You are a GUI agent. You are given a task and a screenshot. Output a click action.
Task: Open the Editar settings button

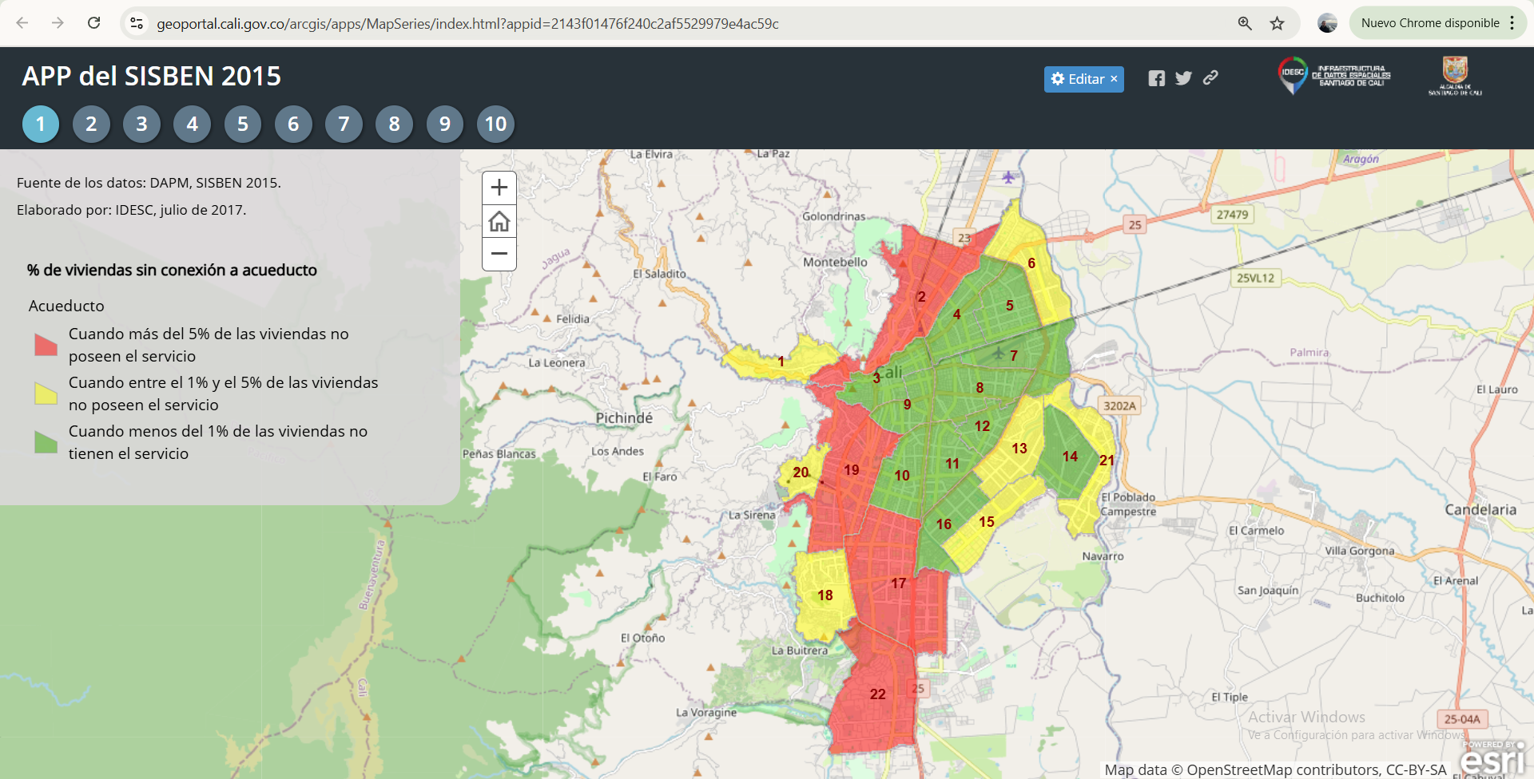point(1083,79)
